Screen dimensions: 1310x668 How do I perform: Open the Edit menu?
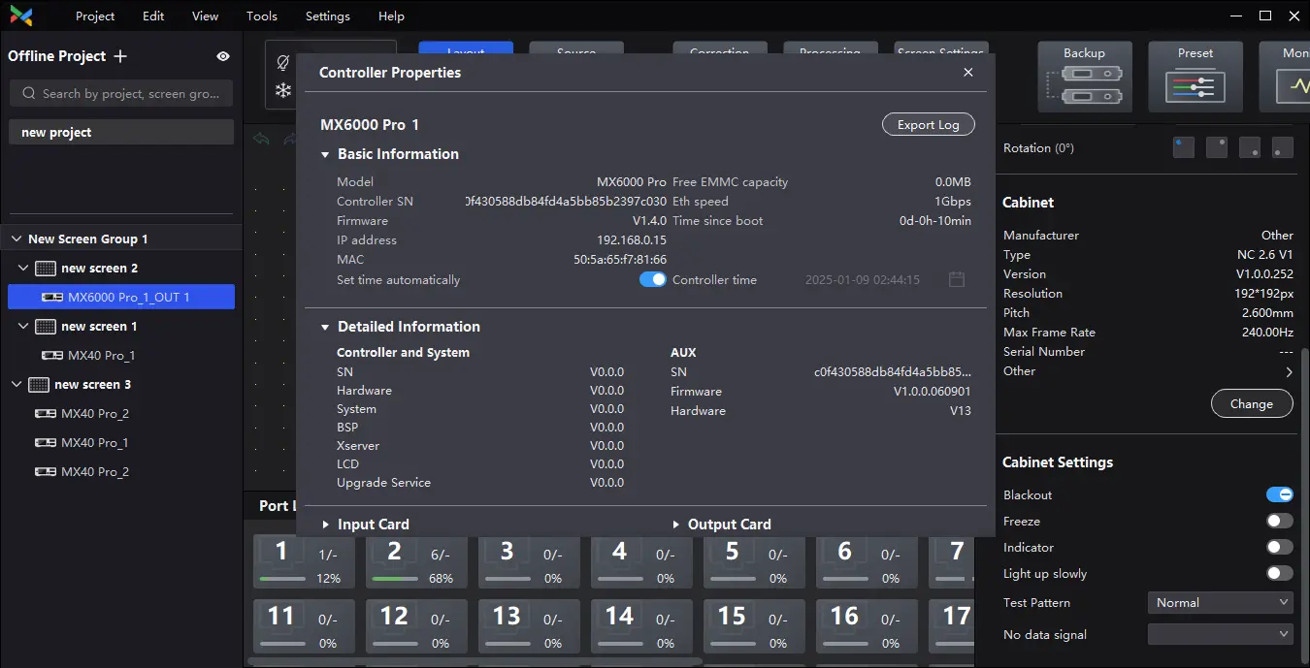tap(153, 16)
